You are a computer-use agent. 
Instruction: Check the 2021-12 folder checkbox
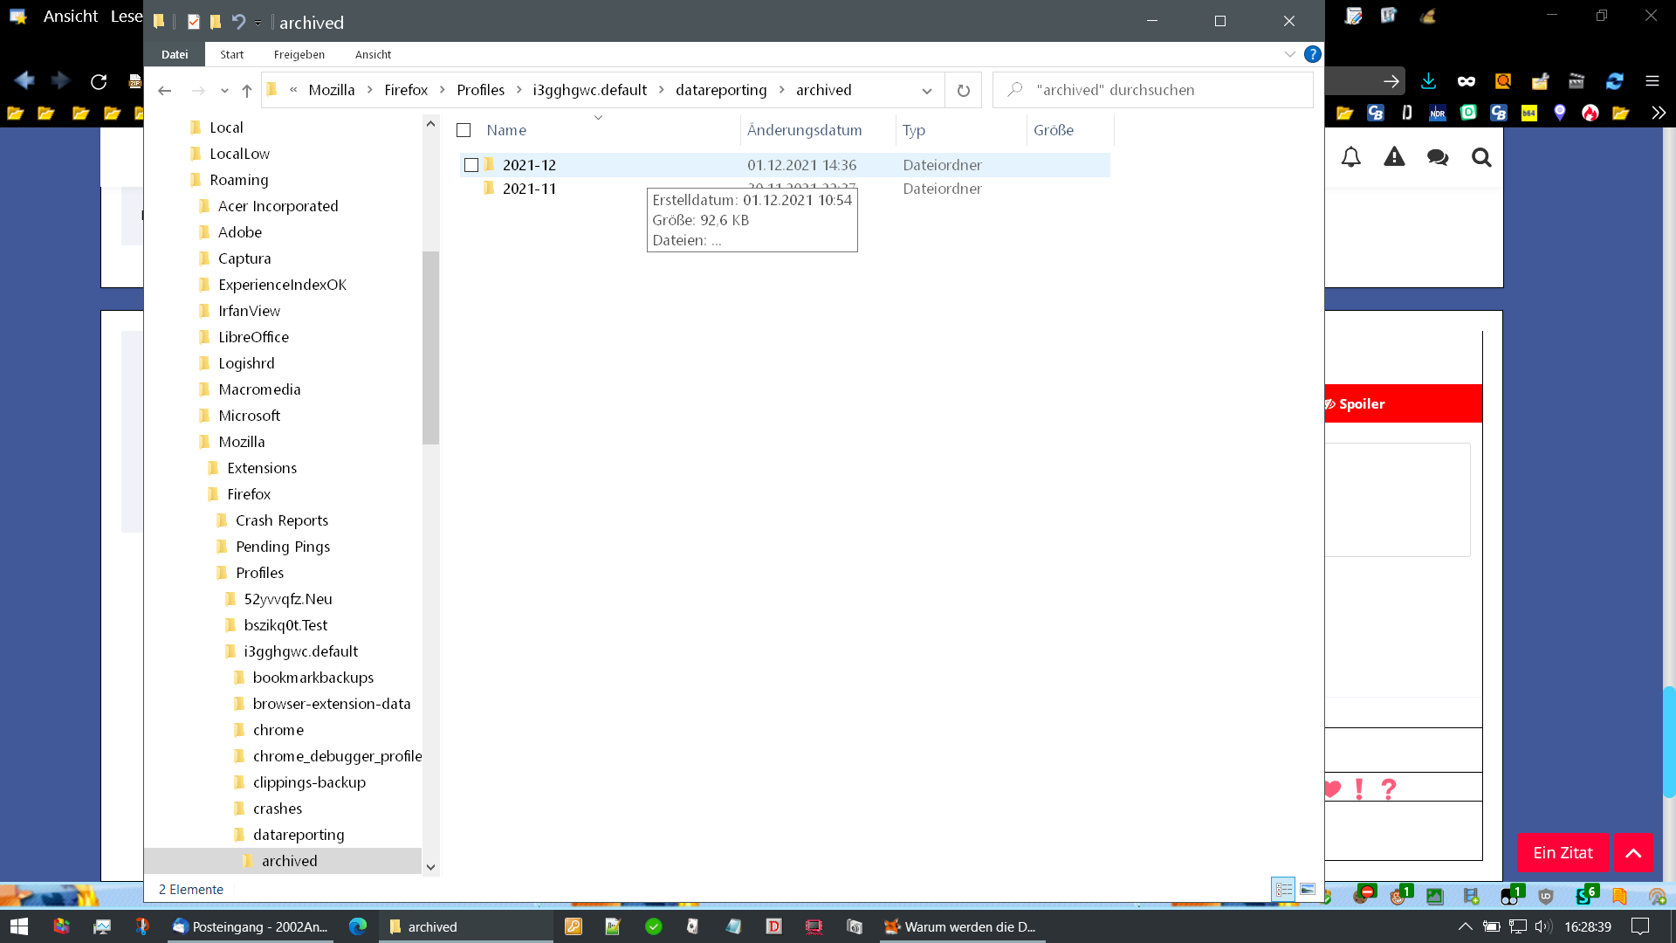pyautogui.click(x=471, y=165)
